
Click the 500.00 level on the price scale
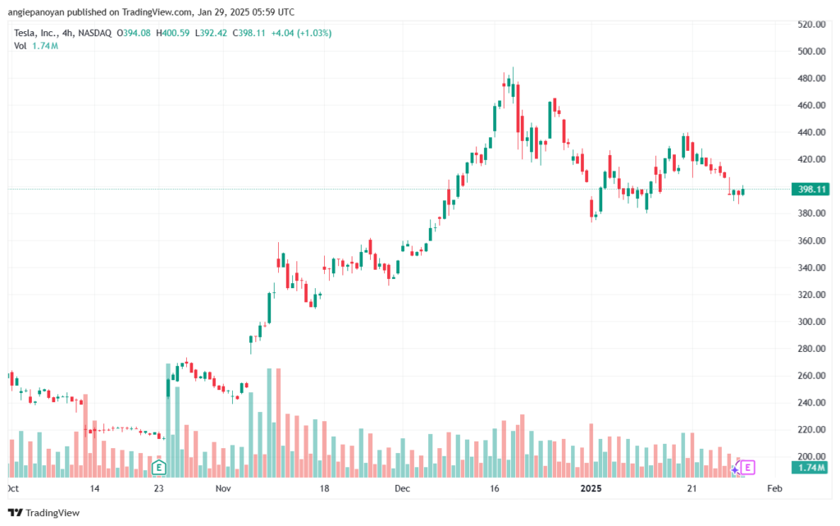(x=812, y=52)
